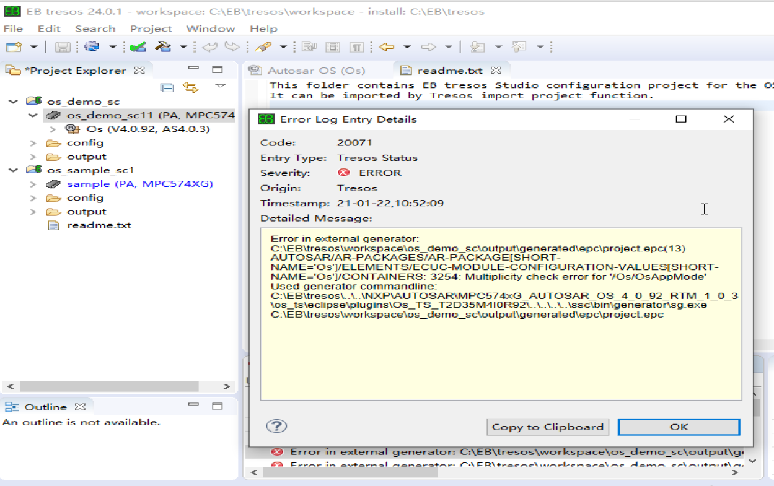This screenshot has height=486, width=774.
Task: Maximize the Project Explorer view
Action: point(217,69)
